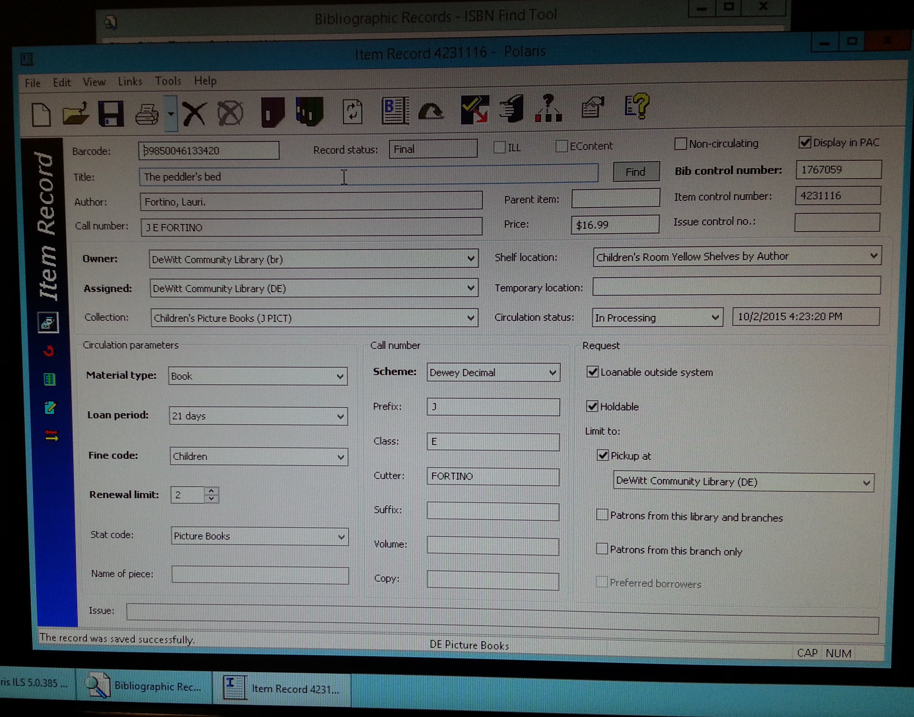Click the Find button beside Title
Viewport: 914px width, 717px height.
pyautogui.click(x=636, y=172)
